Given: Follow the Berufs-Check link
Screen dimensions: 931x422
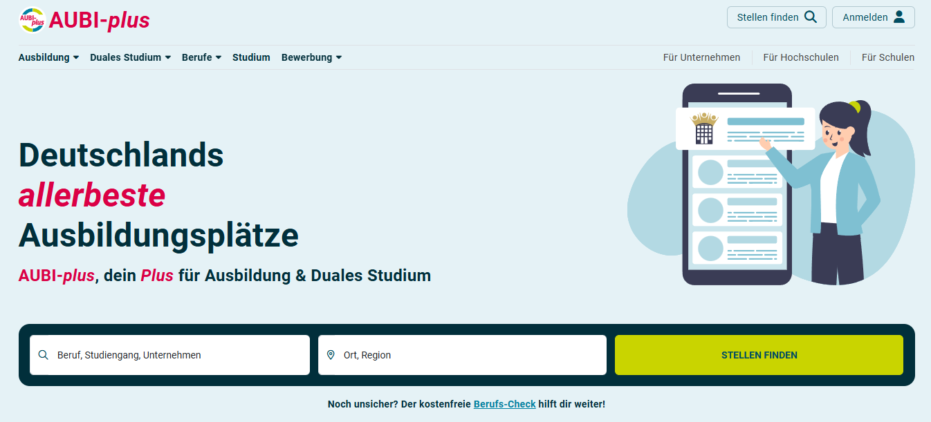Looking at the screenshot, I should point(505,404).
